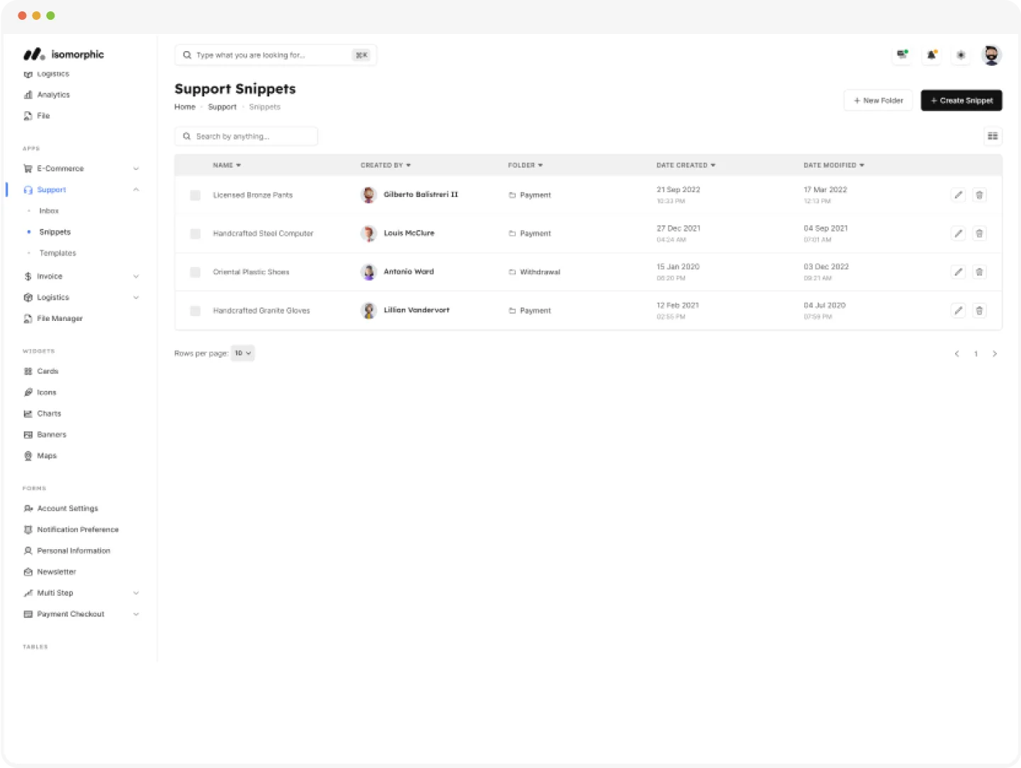Expand the Multi Step menu chevron
The height and width of the screenshot is (768, 1021).
(x=136, y=593)
